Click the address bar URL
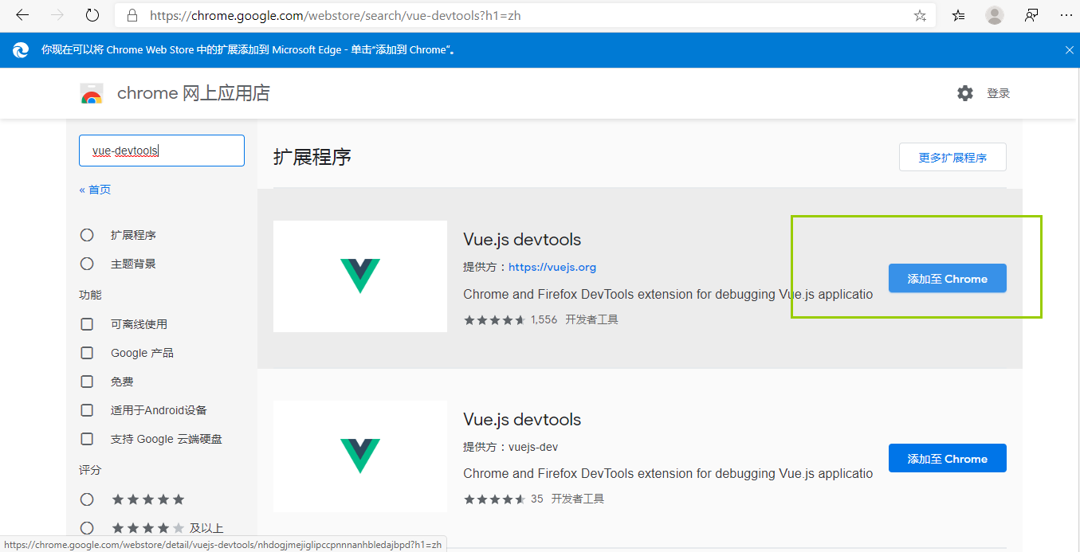The width and height of the screenshot is (1080, 552). pos(336,15)
